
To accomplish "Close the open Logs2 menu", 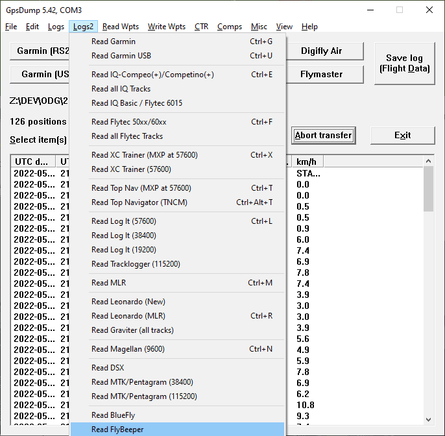I will tap(83, 27).
